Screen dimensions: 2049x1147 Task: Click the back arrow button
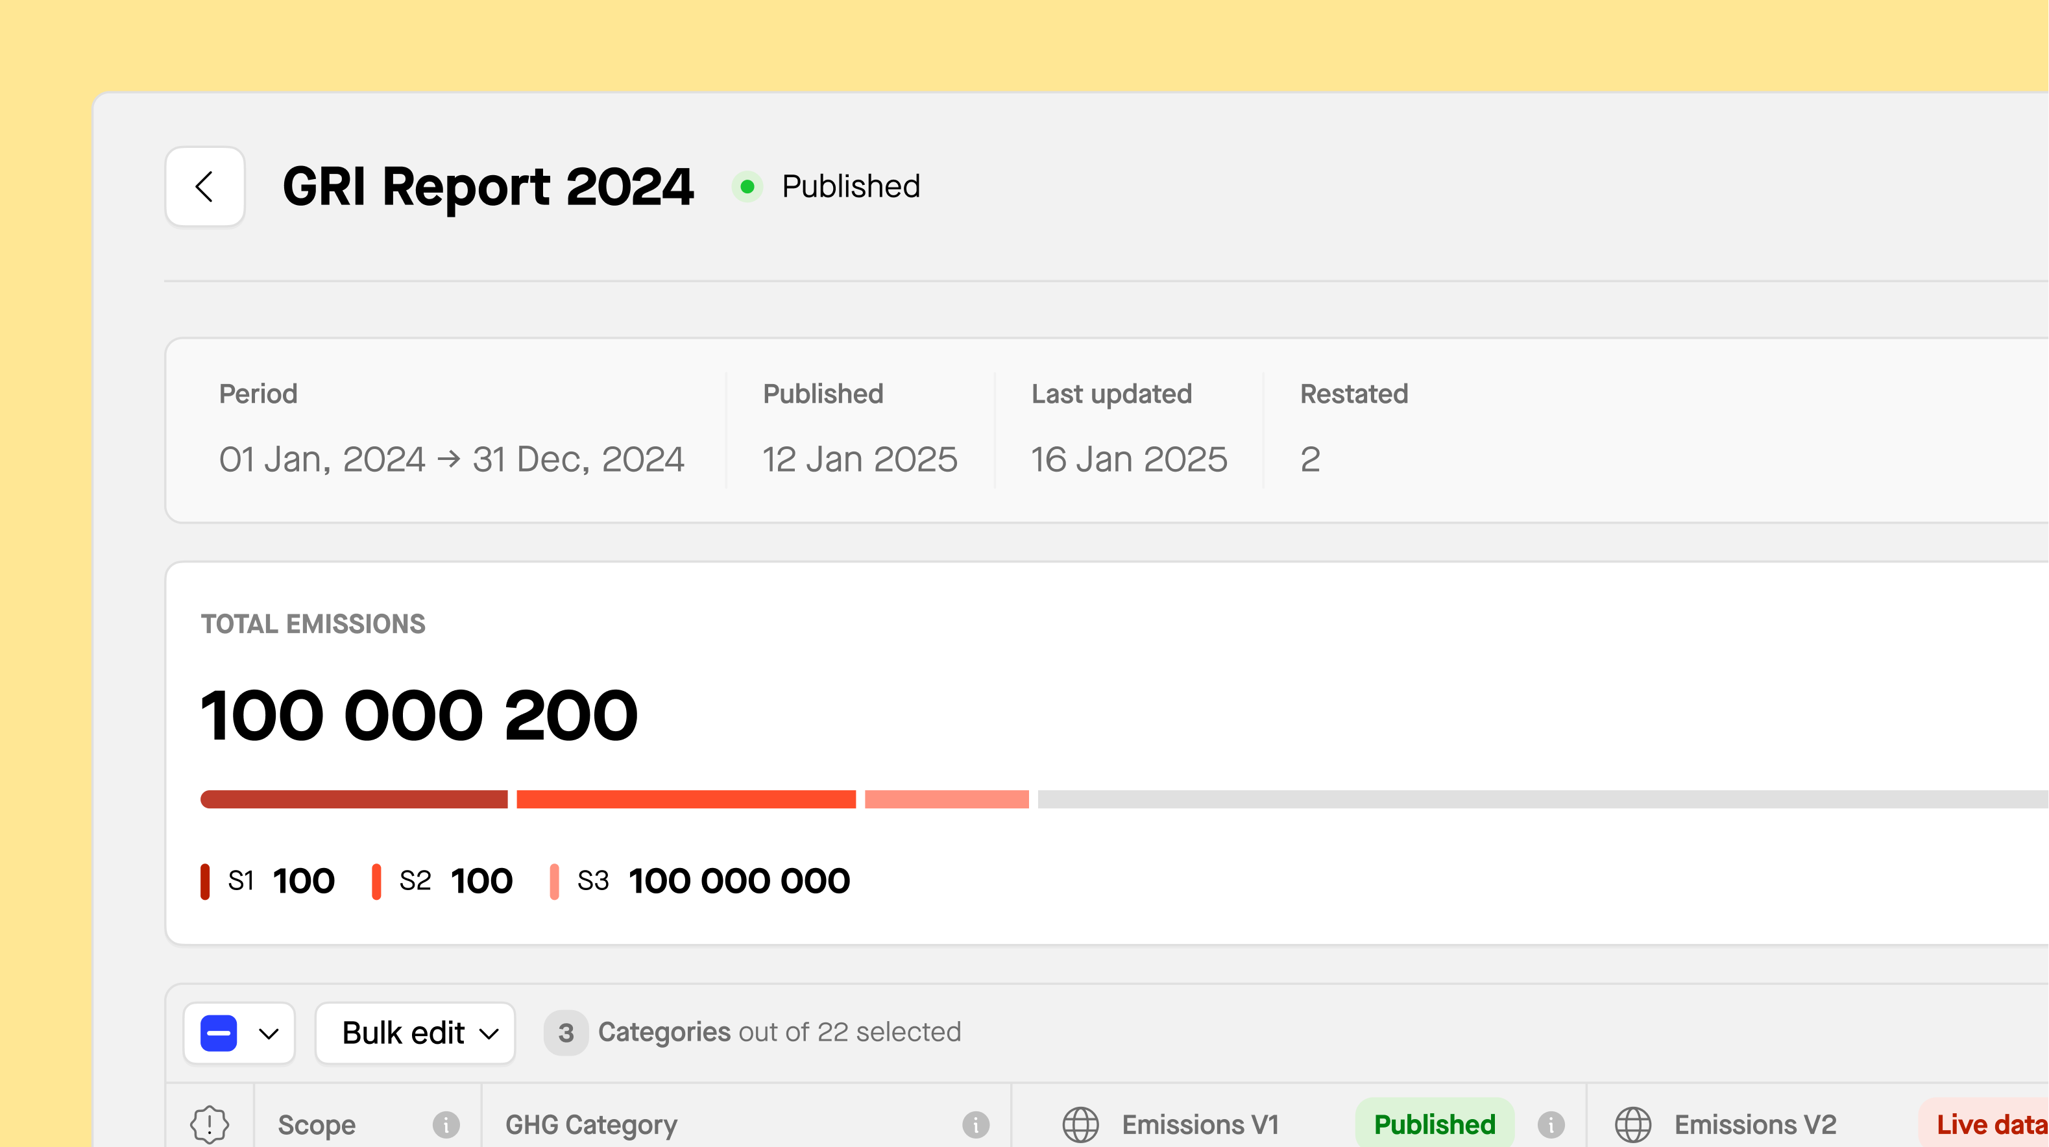click(204, 187)
